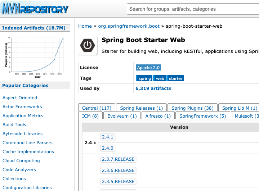Open the Collections category
Screen dimensions: 259x191
point(14,179)
